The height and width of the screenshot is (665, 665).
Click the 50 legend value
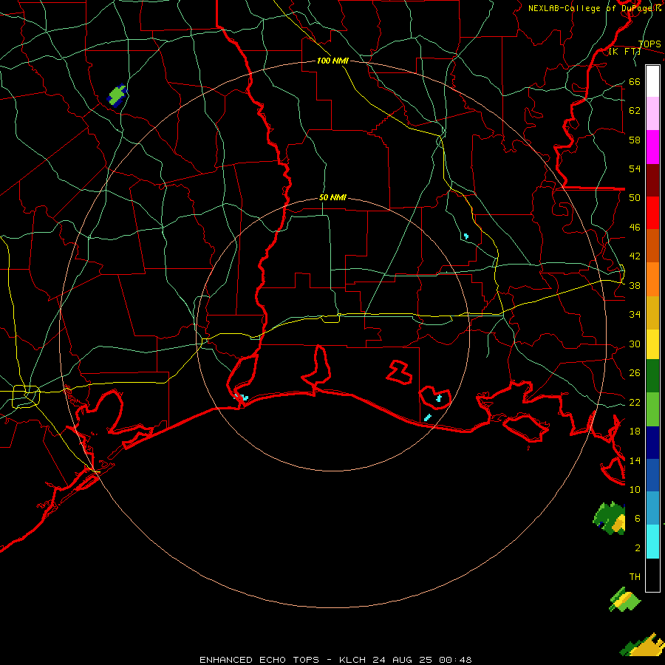pos(635,197)
